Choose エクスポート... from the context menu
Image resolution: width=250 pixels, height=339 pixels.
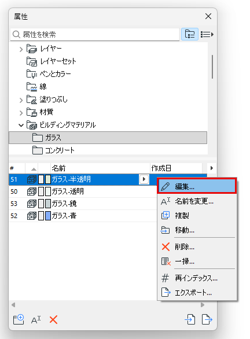pos(197,293)
